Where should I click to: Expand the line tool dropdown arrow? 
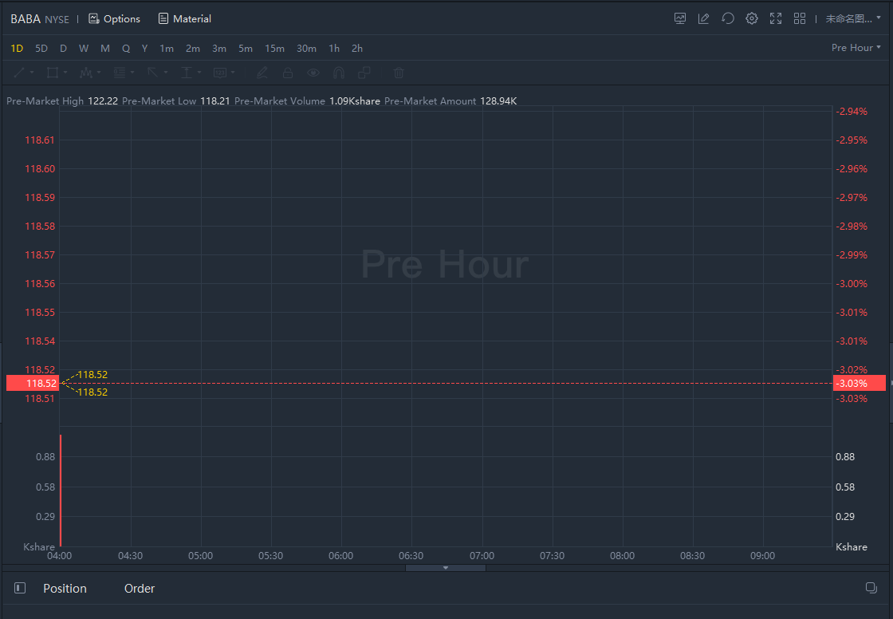(x=32, y=73)
